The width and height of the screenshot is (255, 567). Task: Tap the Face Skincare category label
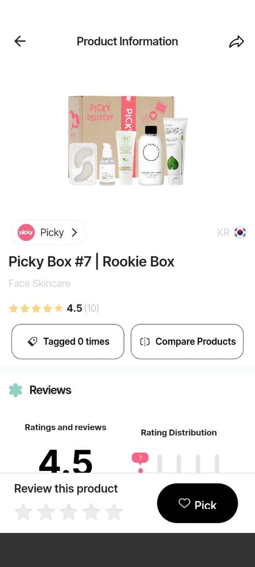39,283
